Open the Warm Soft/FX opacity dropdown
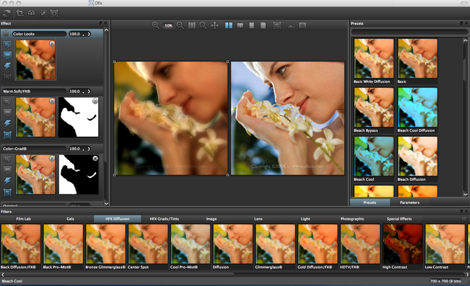This screenshot has width=470, height=286. point(83,92)
